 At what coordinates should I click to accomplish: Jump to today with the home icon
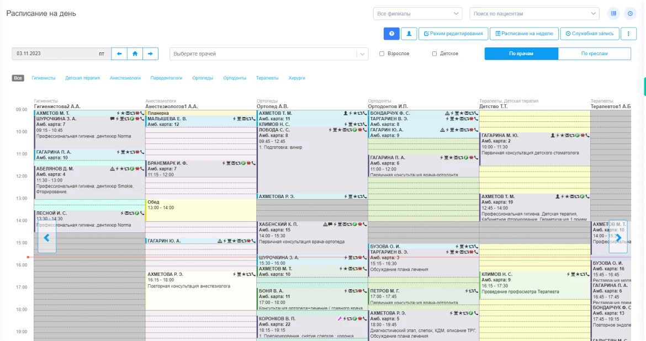tap(135, 54)
